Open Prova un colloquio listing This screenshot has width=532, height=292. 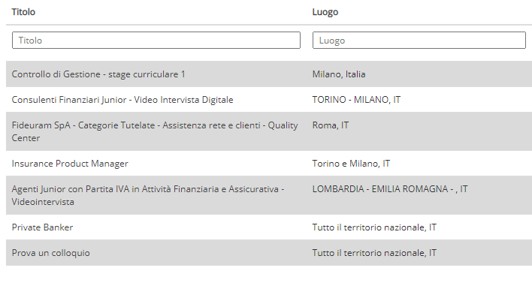(51, 253)
